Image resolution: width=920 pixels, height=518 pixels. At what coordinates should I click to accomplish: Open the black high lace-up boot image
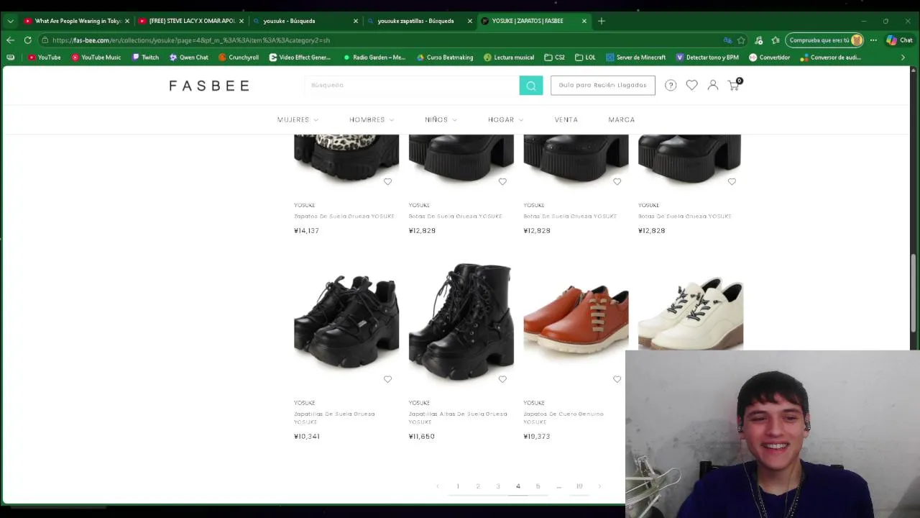coord(461,321)
